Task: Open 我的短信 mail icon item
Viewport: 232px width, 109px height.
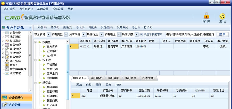Action: pos(15,37)
